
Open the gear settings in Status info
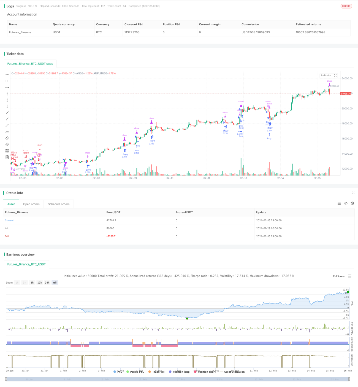pos(352,203)
